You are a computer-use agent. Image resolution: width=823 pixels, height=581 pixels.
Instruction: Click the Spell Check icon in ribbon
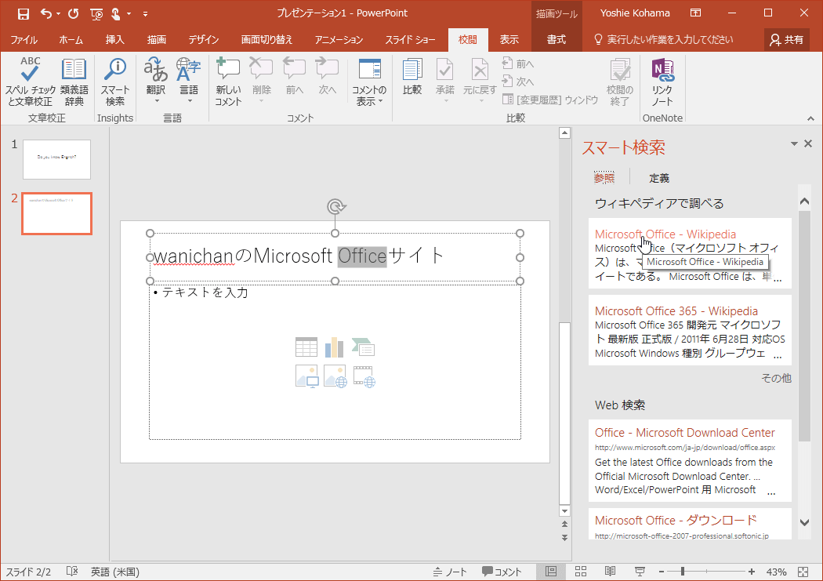31,82
